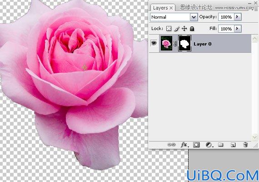Minimize the Layers panel
Viewport: 259px width, 182px height.
[x=250, y=3]
